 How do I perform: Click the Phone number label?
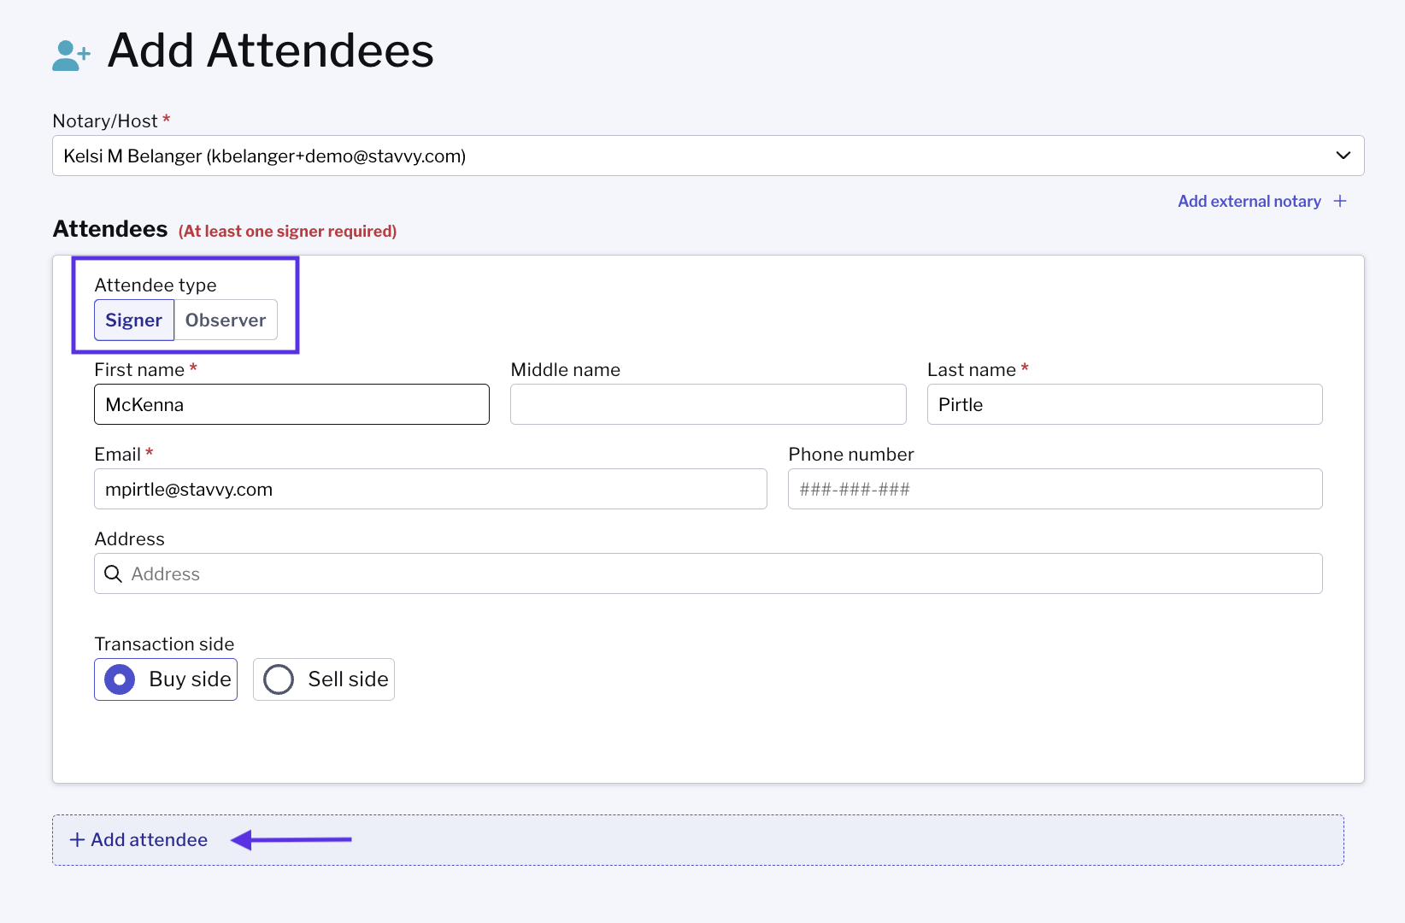pyautogui.click(x=851, y=455)
